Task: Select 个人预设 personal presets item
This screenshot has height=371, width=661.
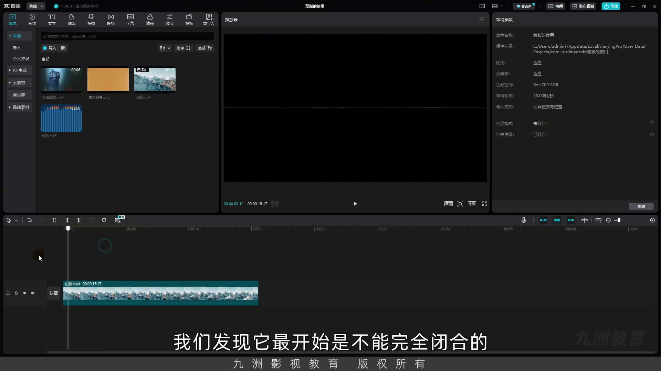Action: click(x=21, y=58)
